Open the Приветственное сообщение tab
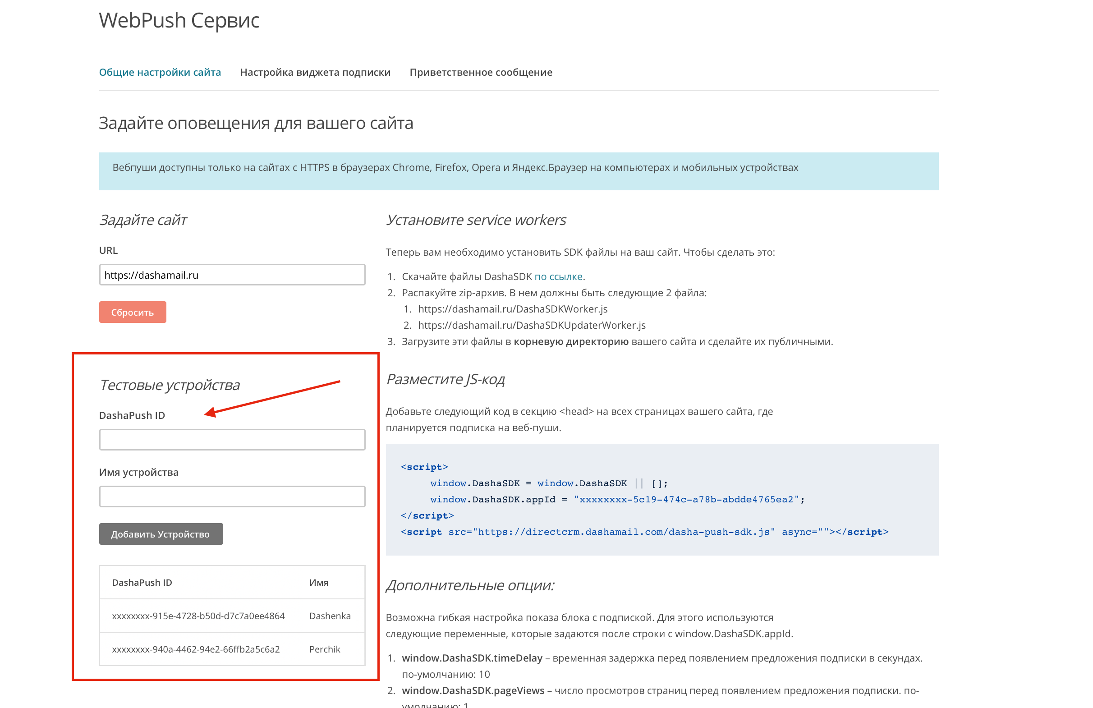Viewport: 1093px width, 708px height. coord(480,72)
